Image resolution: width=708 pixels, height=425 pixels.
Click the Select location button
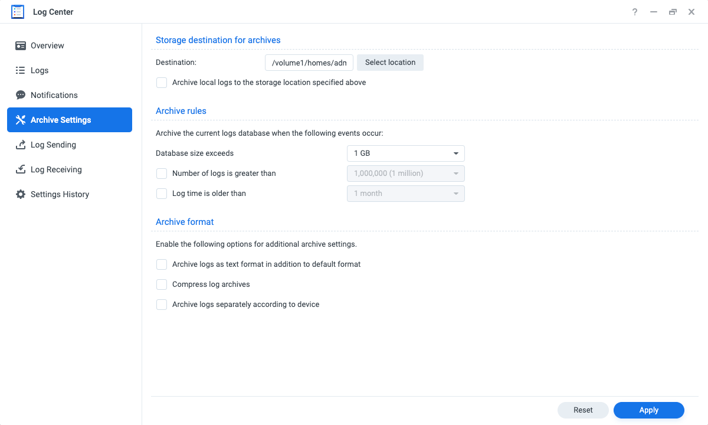(390, 63)
